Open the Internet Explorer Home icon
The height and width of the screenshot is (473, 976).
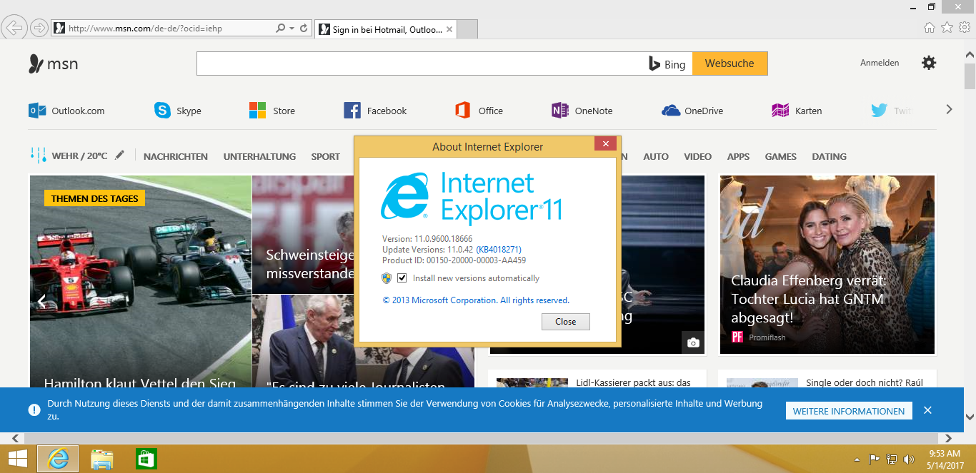930,28
